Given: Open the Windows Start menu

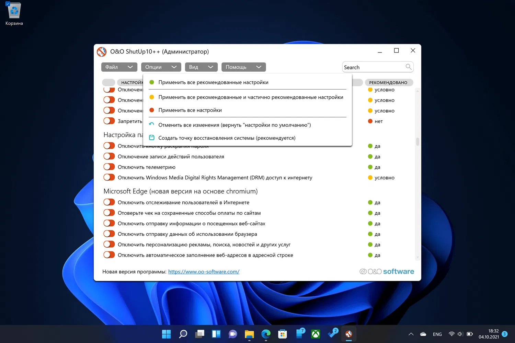Looking at the screenshot, I should pyautogui.click(x=167, y=334).
